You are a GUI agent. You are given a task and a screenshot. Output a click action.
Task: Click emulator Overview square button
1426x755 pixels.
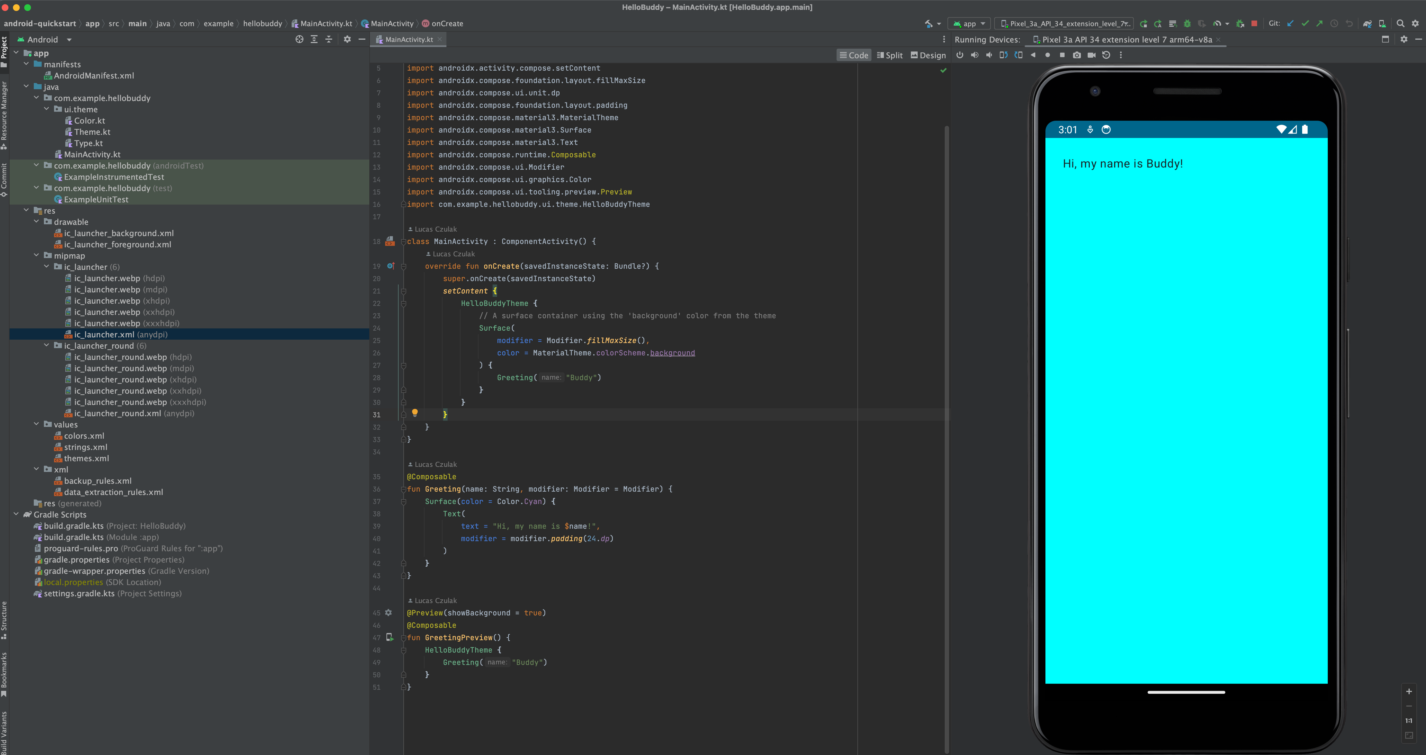pos(1062,55)
